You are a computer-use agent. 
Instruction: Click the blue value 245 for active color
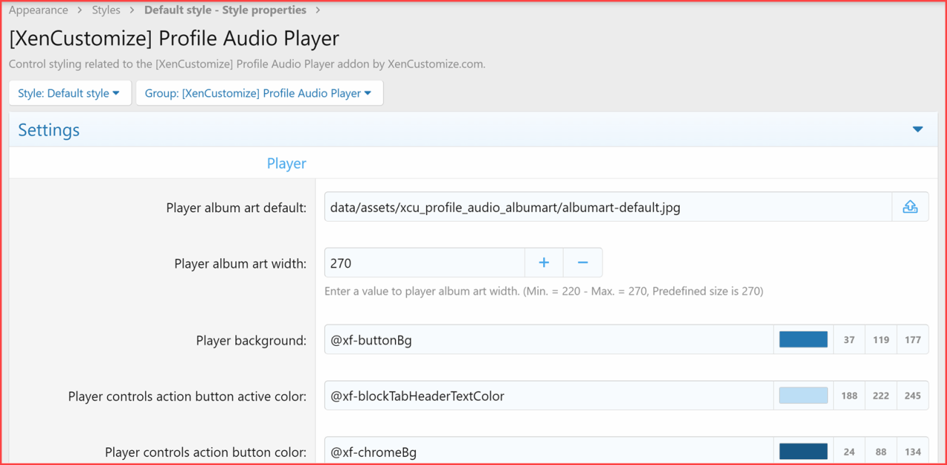pyautogui.click(x=912, y=395)
